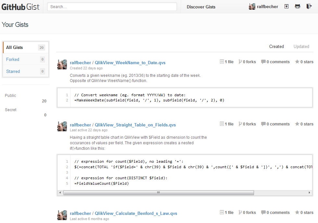This screenshot has width=318, height=223.
Task: Click the file icon on Calculate_Benford_s_Law gist
Action: [x=222, y=213]
